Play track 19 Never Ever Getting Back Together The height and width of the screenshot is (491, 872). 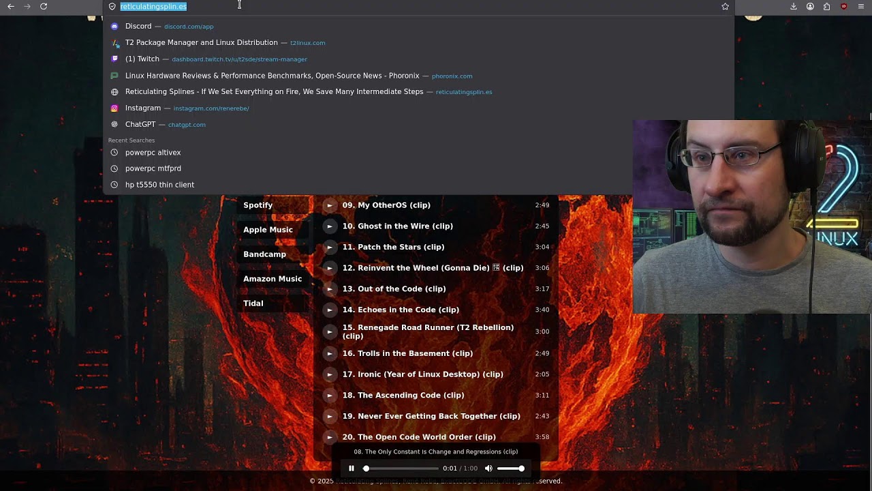(x=330, y=416)
